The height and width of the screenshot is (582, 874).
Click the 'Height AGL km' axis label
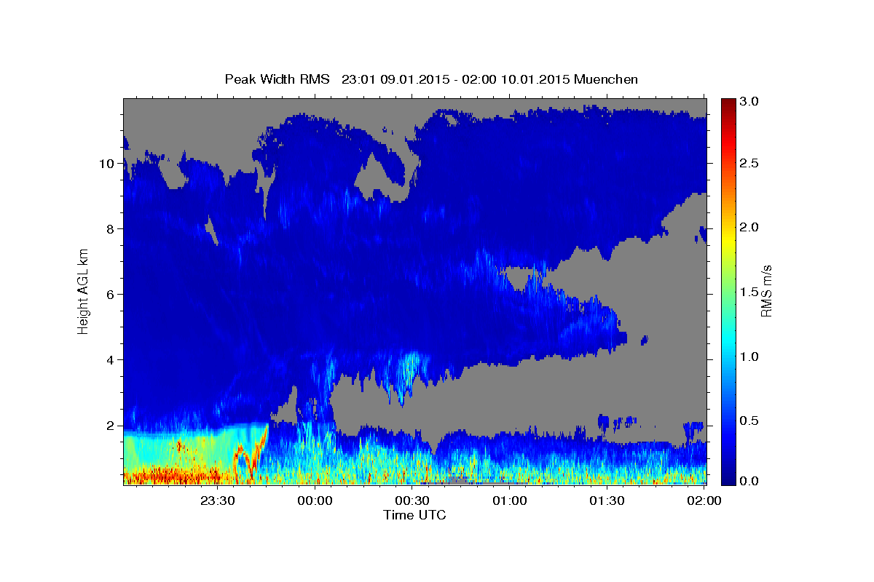pos(84,290)
